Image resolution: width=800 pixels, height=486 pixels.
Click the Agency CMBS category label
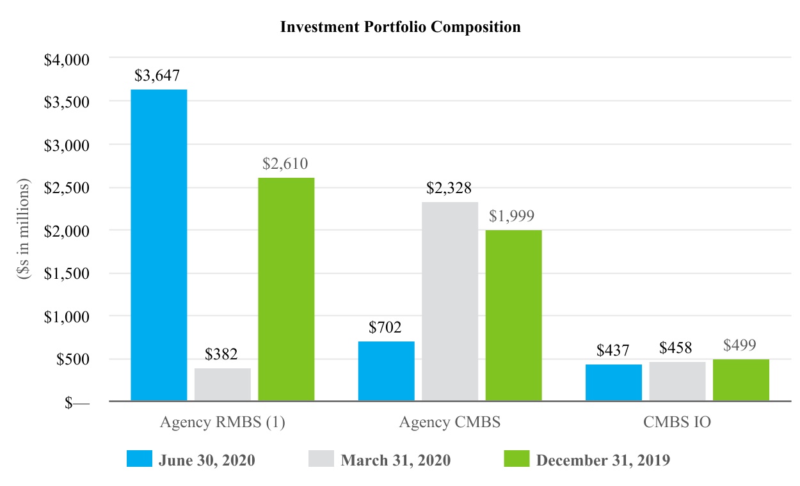[450, 423]
